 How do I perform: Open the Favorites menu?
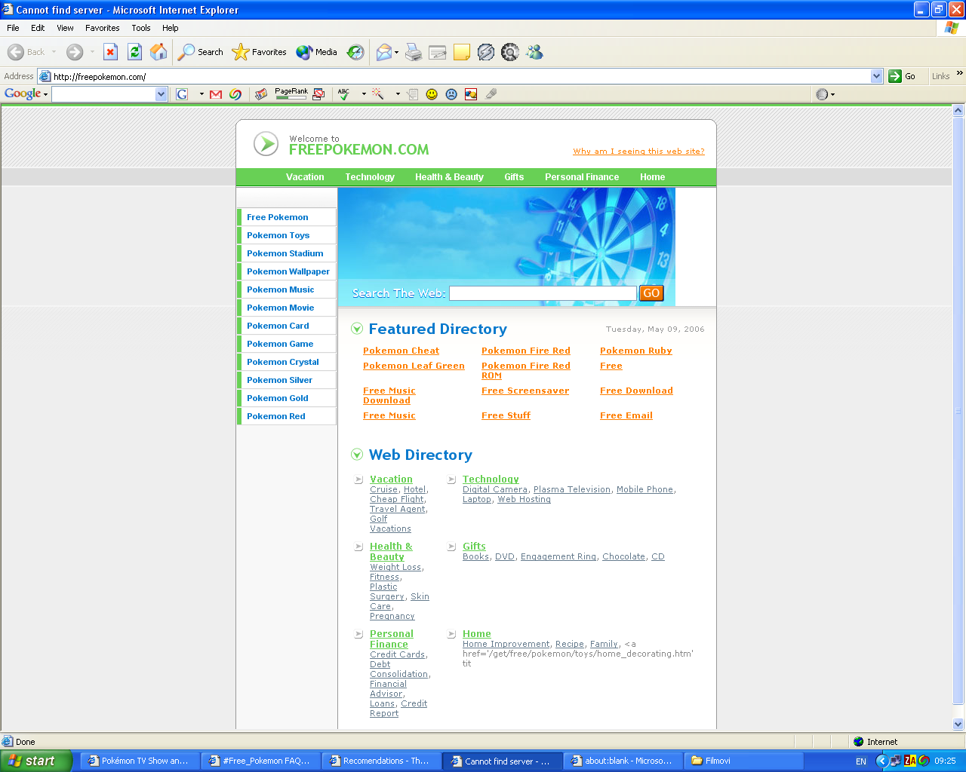pos(103,28)
